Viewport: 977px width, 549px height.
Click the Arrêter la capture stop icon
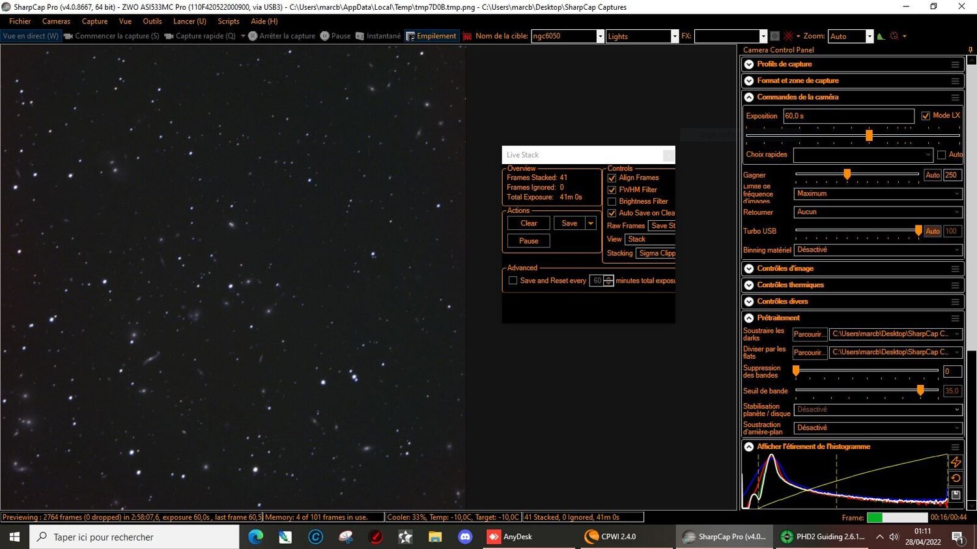point(253,36)
